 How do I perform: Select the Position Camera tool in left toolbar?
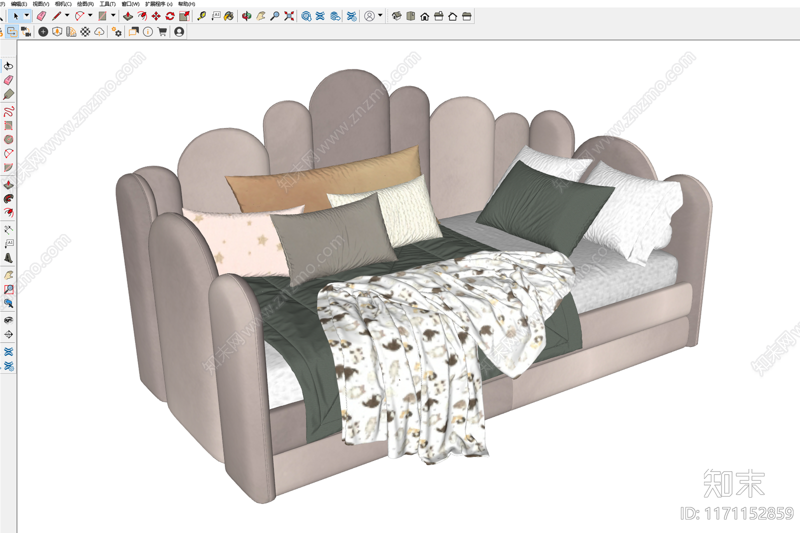[x=8, y=334]
